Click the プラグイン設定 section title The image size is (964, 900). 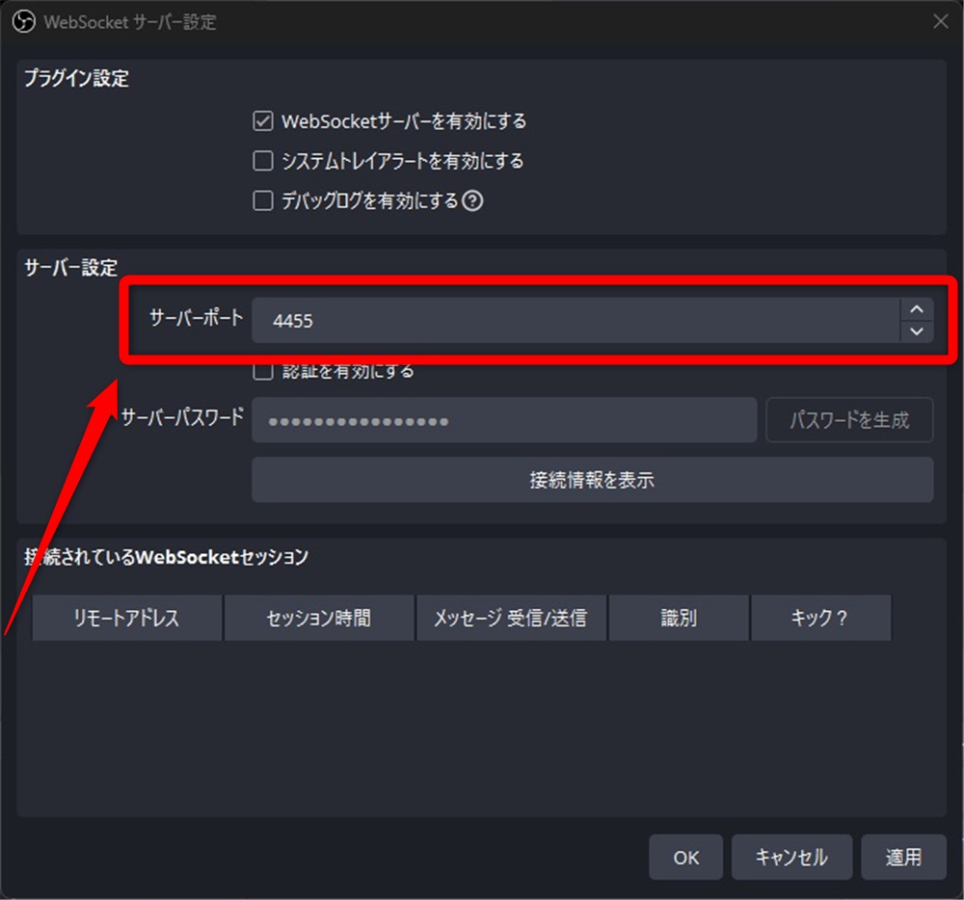point(76,78)
